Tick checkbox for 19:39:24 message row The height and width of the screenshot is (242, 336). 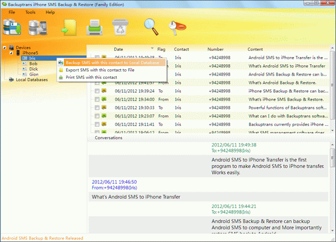[x=97, y=91]
